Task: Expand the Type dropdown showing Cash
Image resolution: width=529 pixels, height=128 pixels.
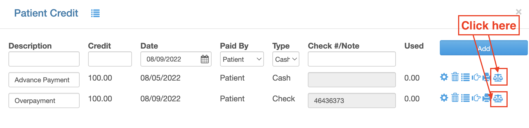Action: click(286, 59)
